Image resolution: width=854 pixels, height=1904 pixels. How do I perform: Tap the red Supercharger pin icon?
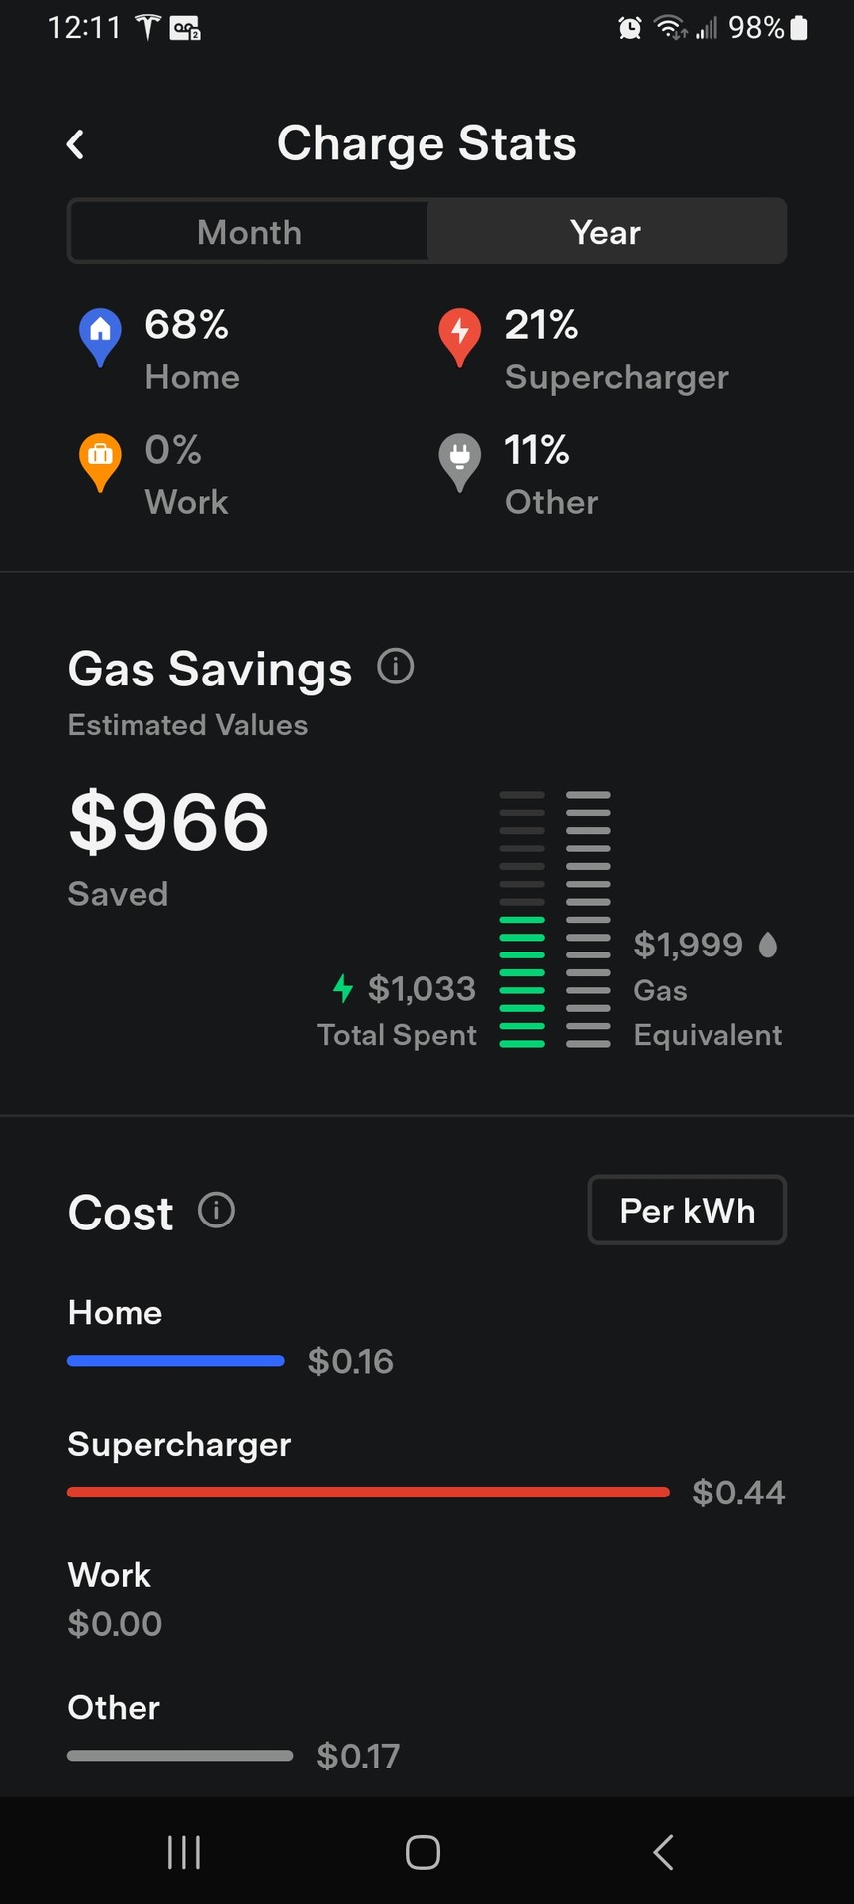click(x=459, y=335)
